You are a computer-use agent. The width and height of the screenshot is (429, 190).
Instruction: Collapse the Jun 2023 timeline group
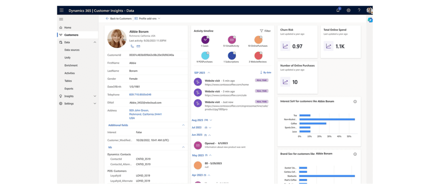point(209,135)
